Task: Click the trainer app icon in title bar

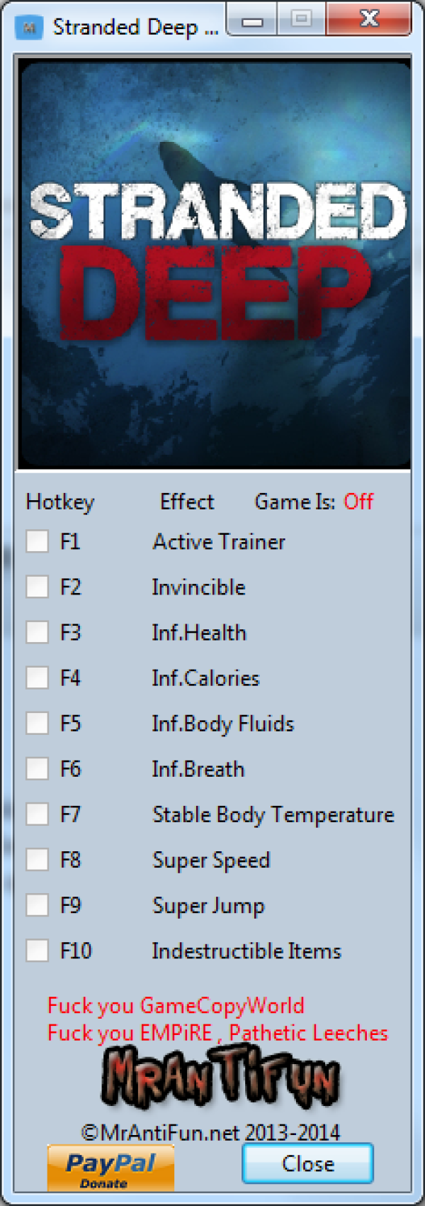Action: point(29,28)
